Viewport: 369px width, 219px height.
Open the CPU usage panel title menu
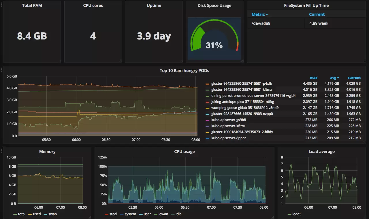tap(184, 152)
